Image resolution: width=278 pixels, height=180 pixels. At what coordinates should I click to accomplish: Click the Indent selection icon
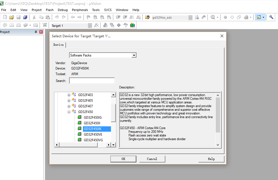[x=118, y=17]
